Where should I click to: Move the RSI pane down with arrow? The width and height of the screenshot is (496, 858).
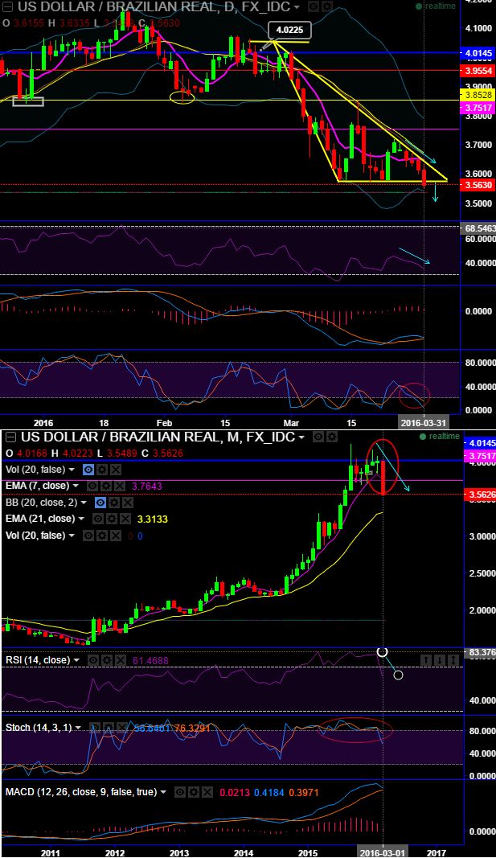tap(441, 660)
